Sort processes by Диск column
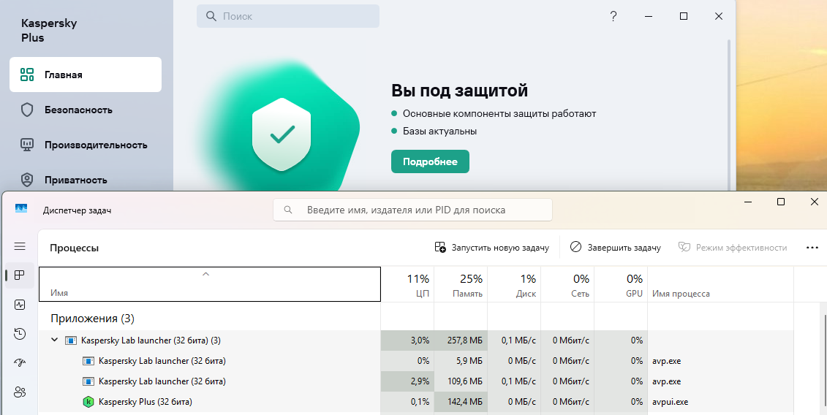The height and width of the screenshot is (415, 827). click(x=514, y=284)
